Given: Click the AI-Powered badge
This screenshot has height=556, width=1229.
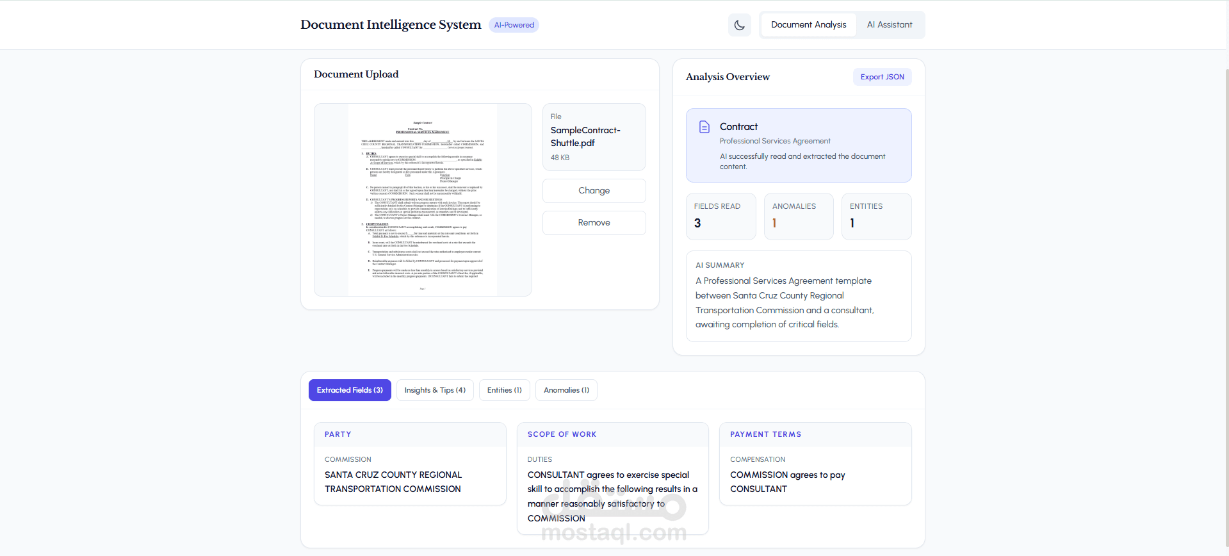Looking at the screenshot, I should (514, 25).
